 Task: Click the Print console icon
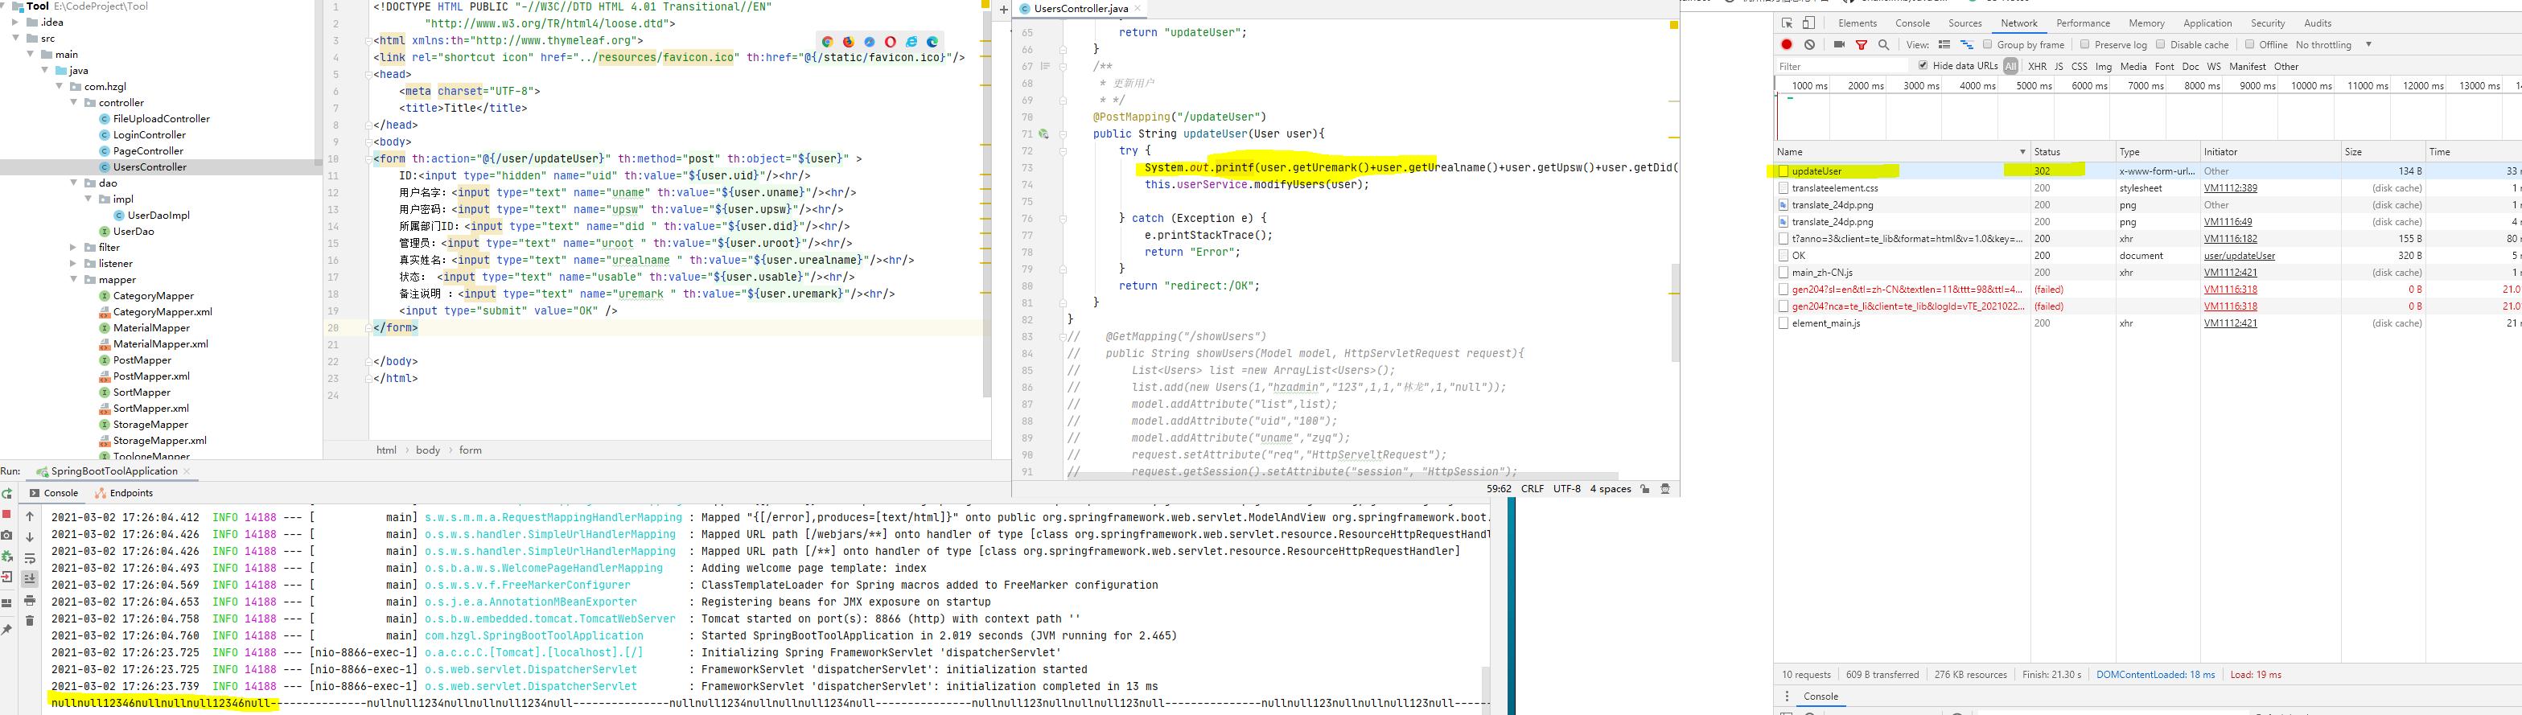[30, 601]
